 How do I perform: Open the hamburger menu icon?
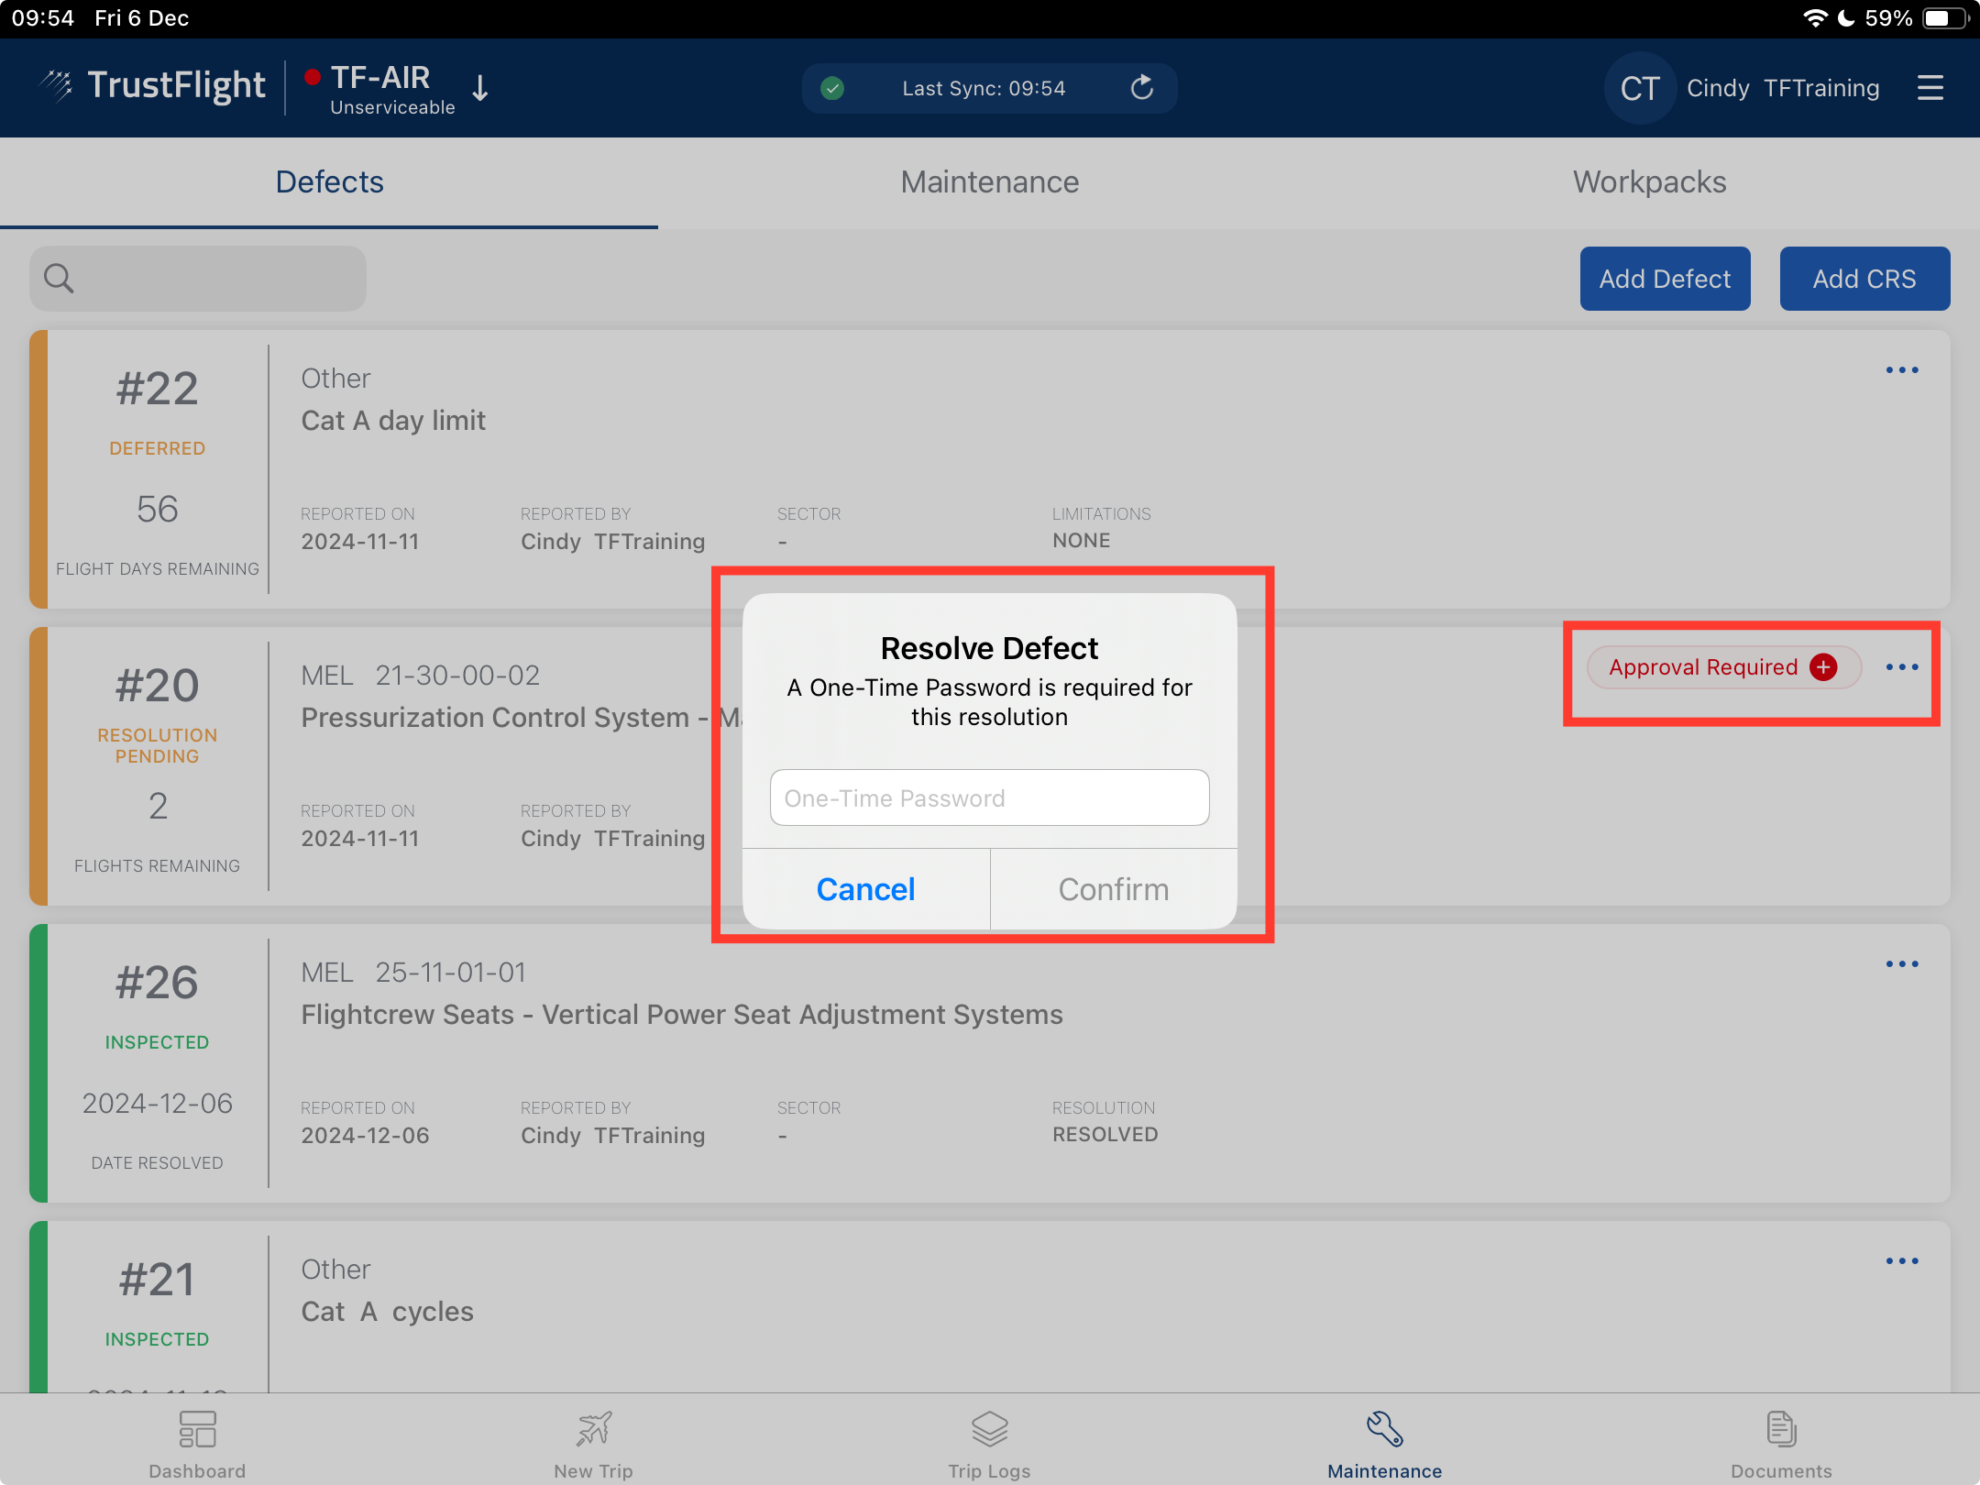[x=1930, y=88]
